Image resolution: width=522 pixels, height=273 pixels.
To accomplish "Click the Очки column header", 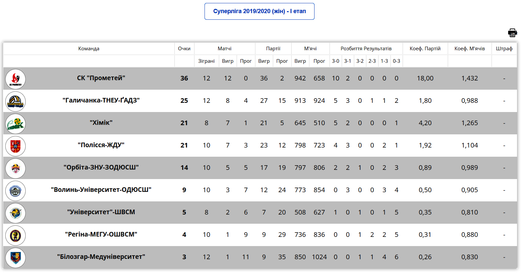I will (184, 49).
